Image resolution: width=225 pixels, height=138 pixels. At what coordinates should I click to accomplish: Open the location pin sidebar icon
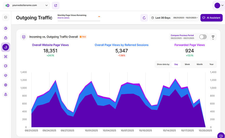click(6, 94)
